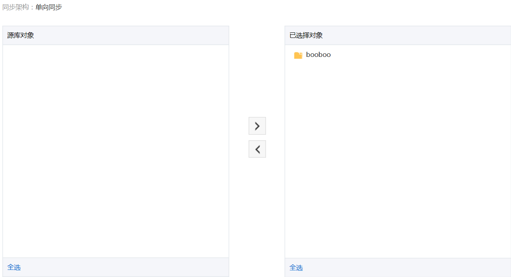This screenshot has width=511, height=277.
Task: Move highlighted source items to 已选择对象
Action: (257, 126)
